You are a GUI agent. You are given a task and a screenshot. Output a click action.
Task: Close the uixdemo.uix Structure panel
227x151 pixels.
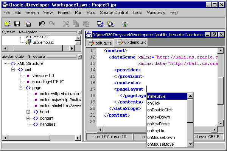[79, 57]
